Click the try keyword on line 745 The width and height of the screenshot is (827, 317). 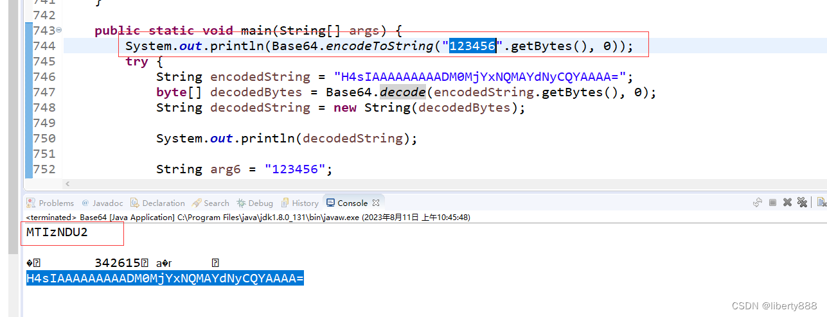(x=137, y=61)
